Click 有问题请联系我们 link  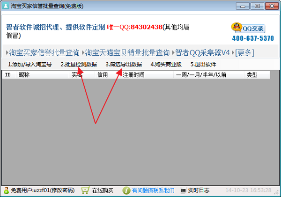click(153, 190)
